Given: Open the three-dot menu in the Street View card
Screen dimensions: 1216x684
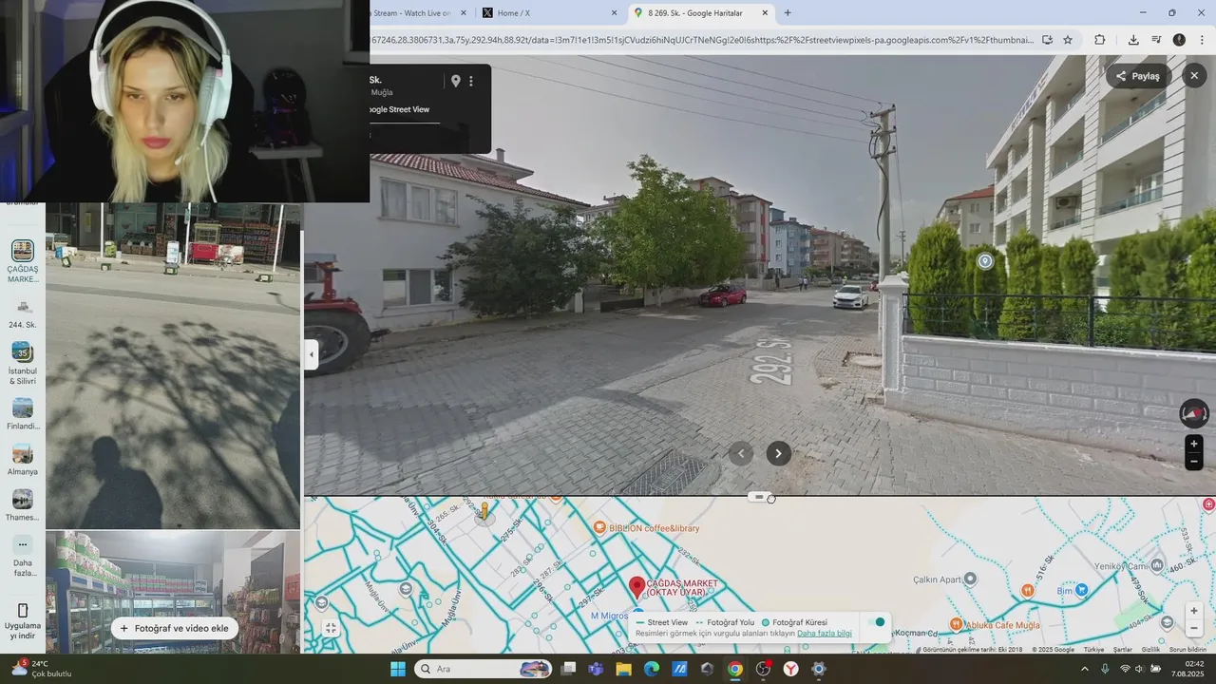Looking at the screenshot, I should pos(470,82).
